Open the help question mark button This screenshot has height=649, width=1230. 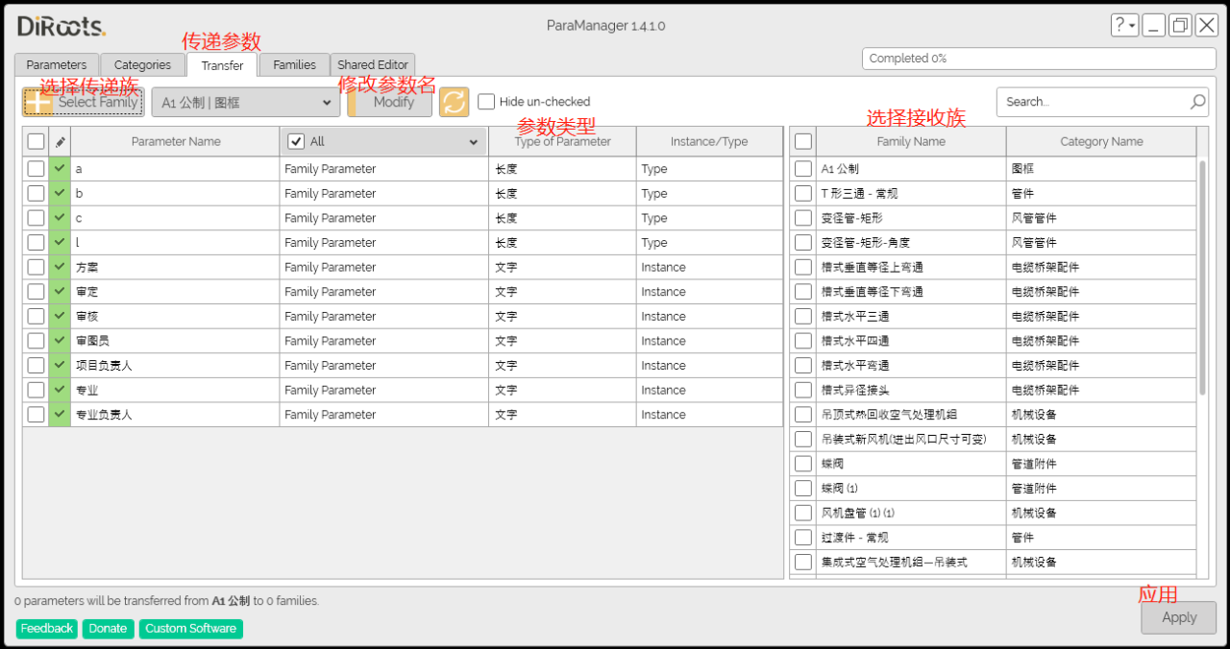pos(1119,26)
